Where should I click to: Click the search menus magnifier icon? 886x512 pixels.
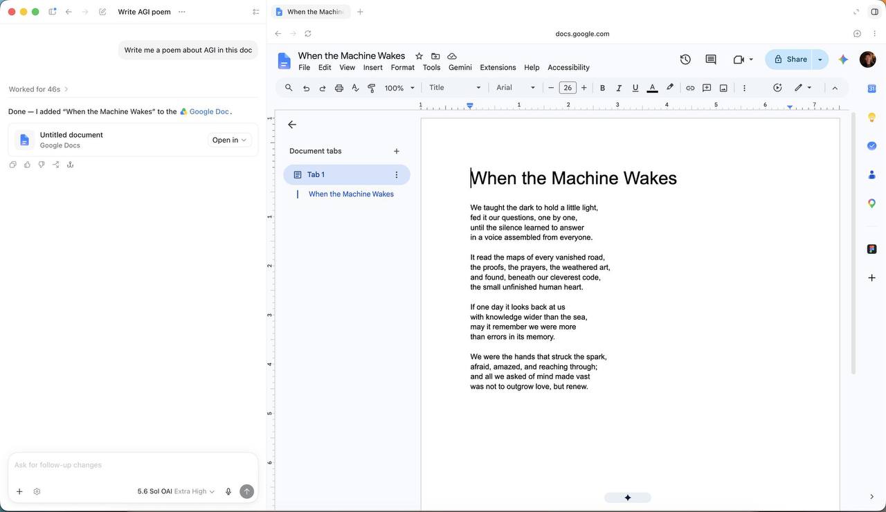(x=289, y=88)
